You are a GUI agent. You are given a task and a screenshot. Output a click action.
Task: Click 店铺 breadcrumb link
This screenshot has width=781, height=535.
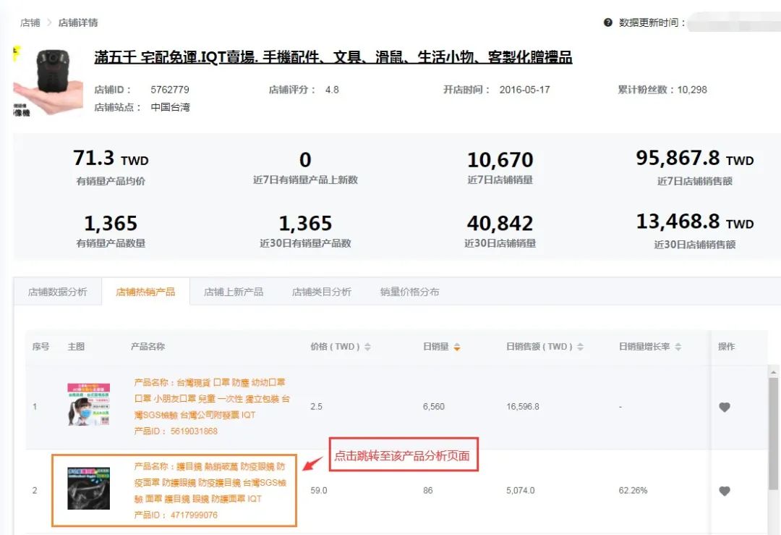30,22
